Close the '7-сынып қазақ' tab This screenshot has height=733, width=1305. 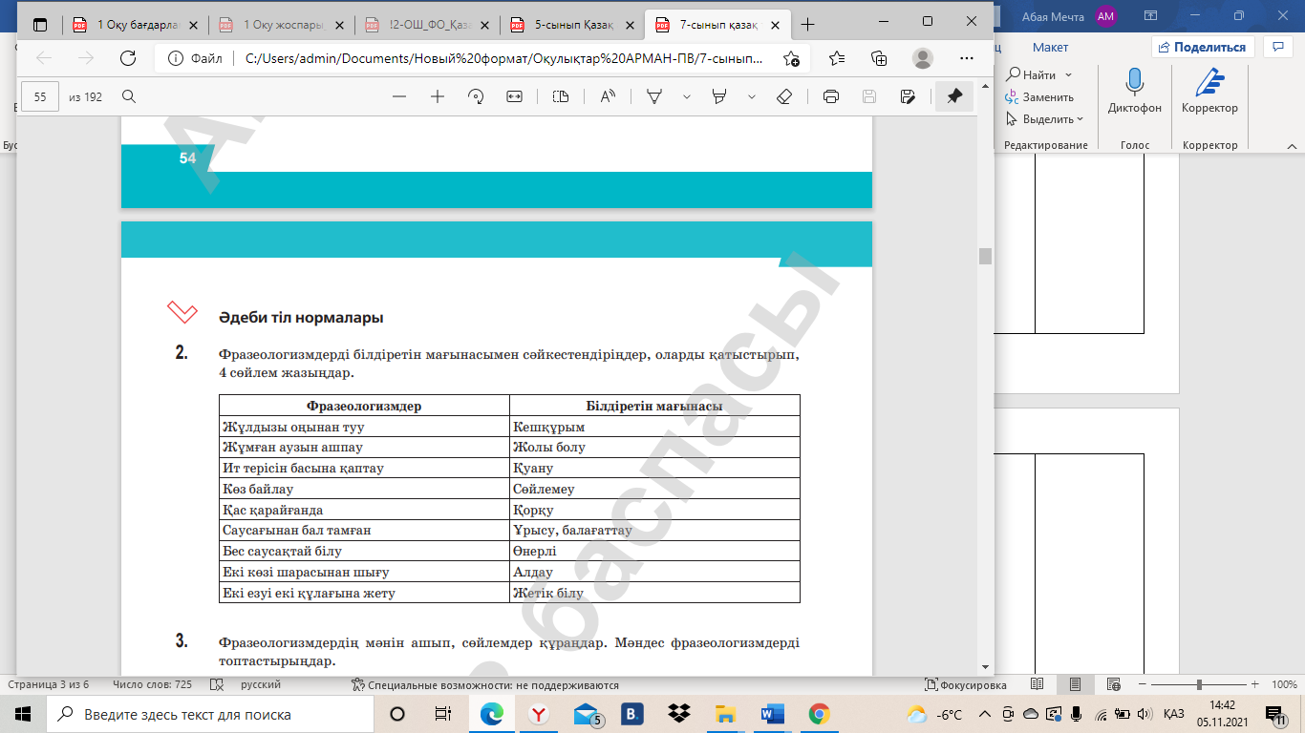(x=777, y=24)
